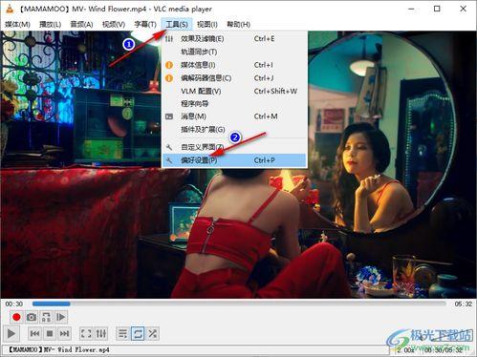Image resolution: width=477 pixels, height=357 pixels.
Task: Click the Play button
Action: tap(11, 334)
